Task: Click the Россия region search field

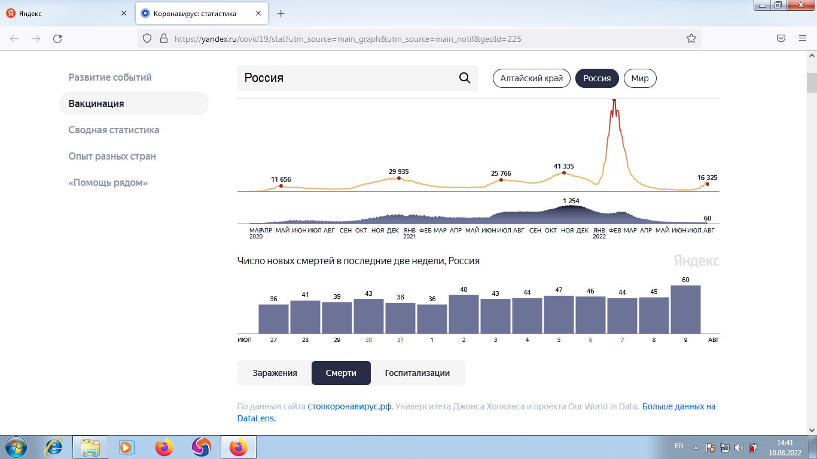Action: (347, 78)
